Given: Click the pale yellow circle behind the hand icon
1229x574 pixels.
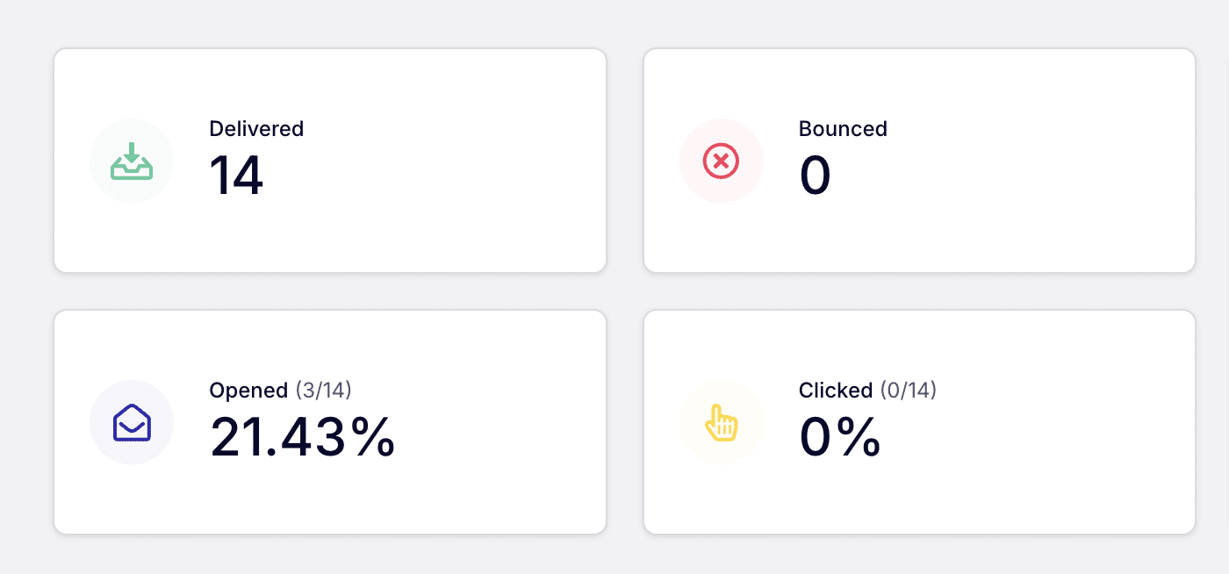Looking at the screenshot, I should tap(721, 422).
